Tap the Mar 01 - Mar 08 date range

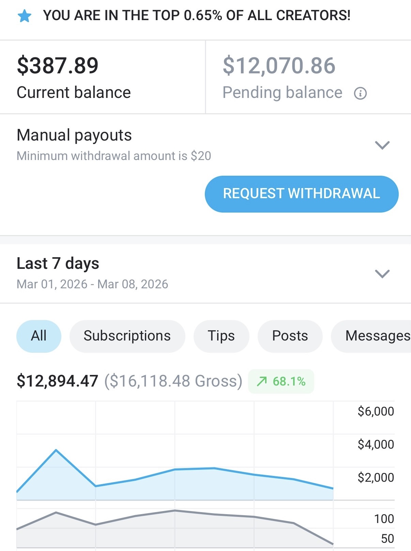[92, 284]
